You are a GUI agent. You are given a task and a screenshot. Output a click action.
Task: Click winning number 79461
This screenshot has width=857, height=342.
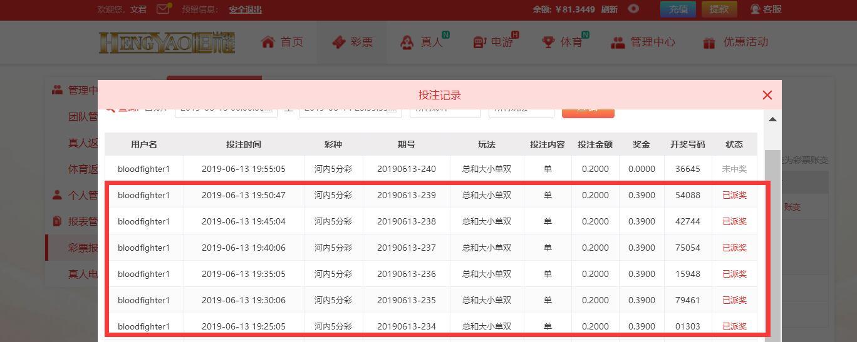click(688, 300)
